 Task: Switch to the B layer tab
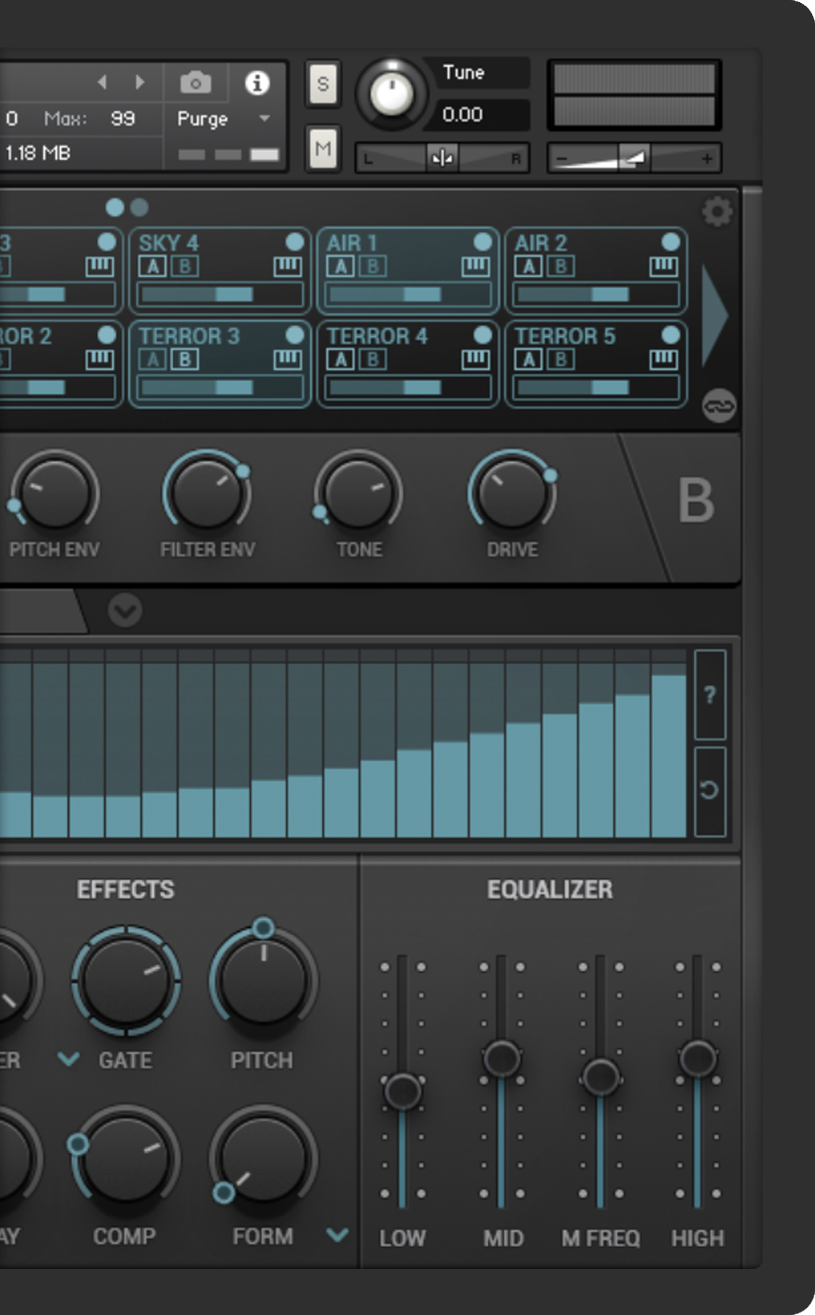(x=696, y=501)
